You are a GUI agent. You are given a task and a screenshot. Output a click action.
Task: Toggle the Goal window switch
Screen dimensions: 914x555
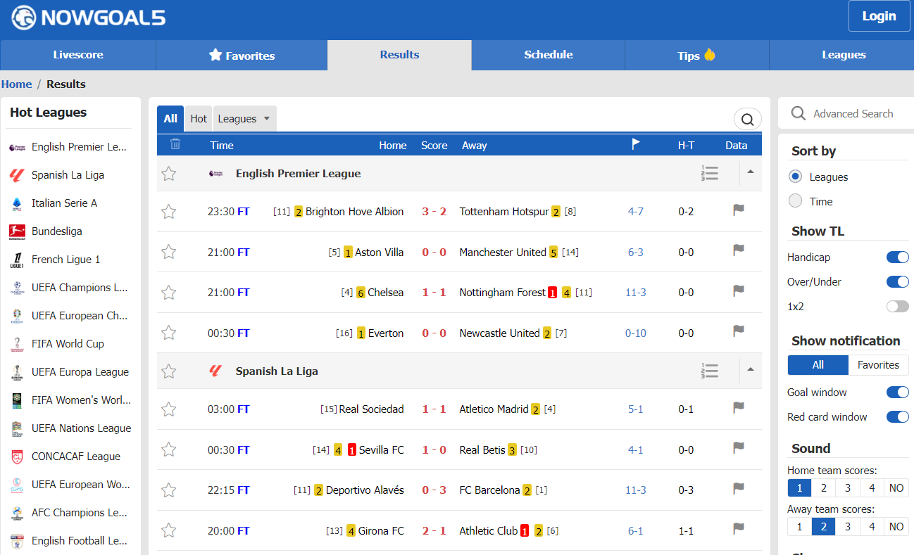897,393
